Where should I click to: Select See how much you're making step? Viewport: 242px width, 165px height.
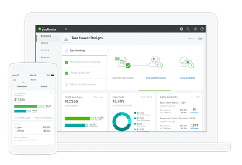click(x=84, y=61)
